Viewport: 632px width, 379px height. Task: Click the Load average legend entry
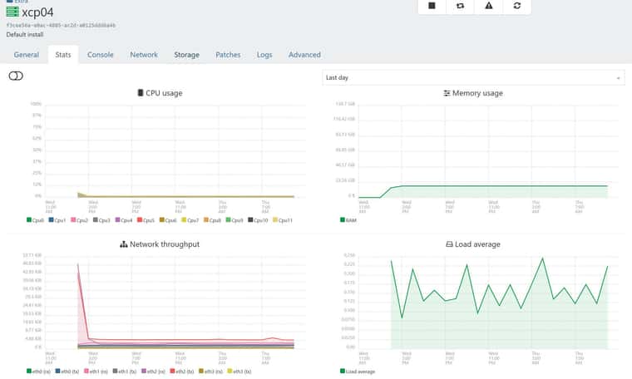click(x=358, y=372)
